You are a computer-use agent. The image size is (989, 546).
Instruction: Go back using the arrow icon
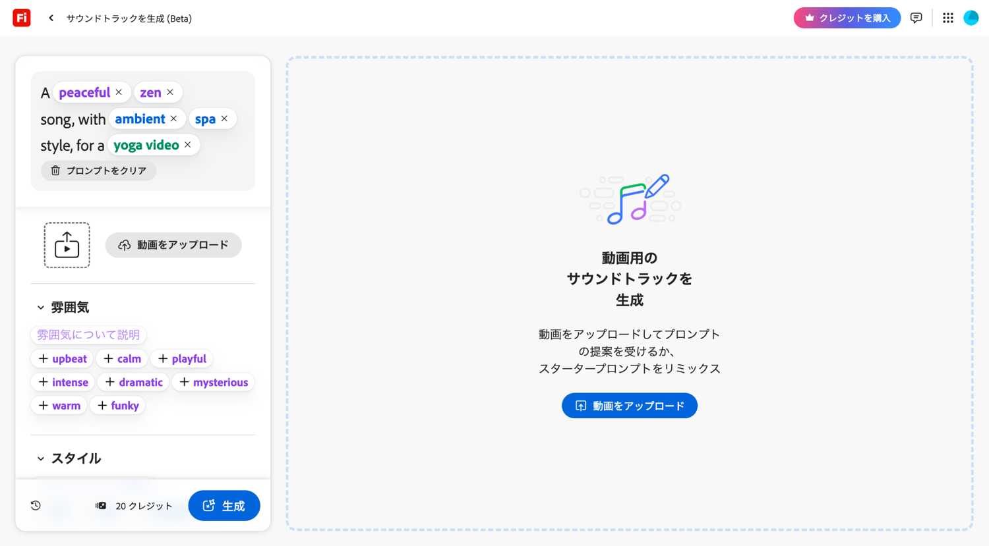[x=51, y=18]
